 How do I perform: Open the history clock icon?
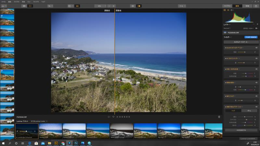(231, 10)
